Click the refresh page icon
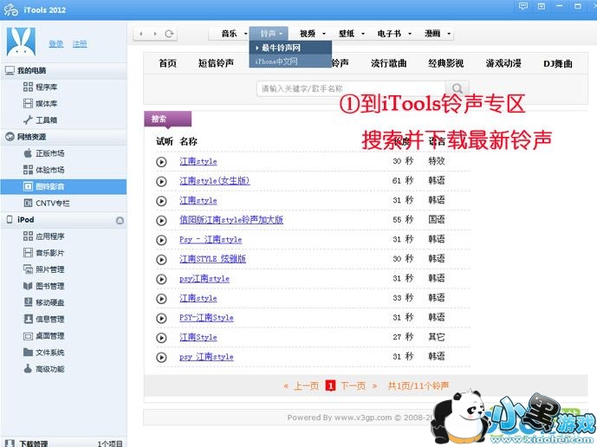Image resolution: width=597 pixels, height=447 pixels. [x=169, y=34]
